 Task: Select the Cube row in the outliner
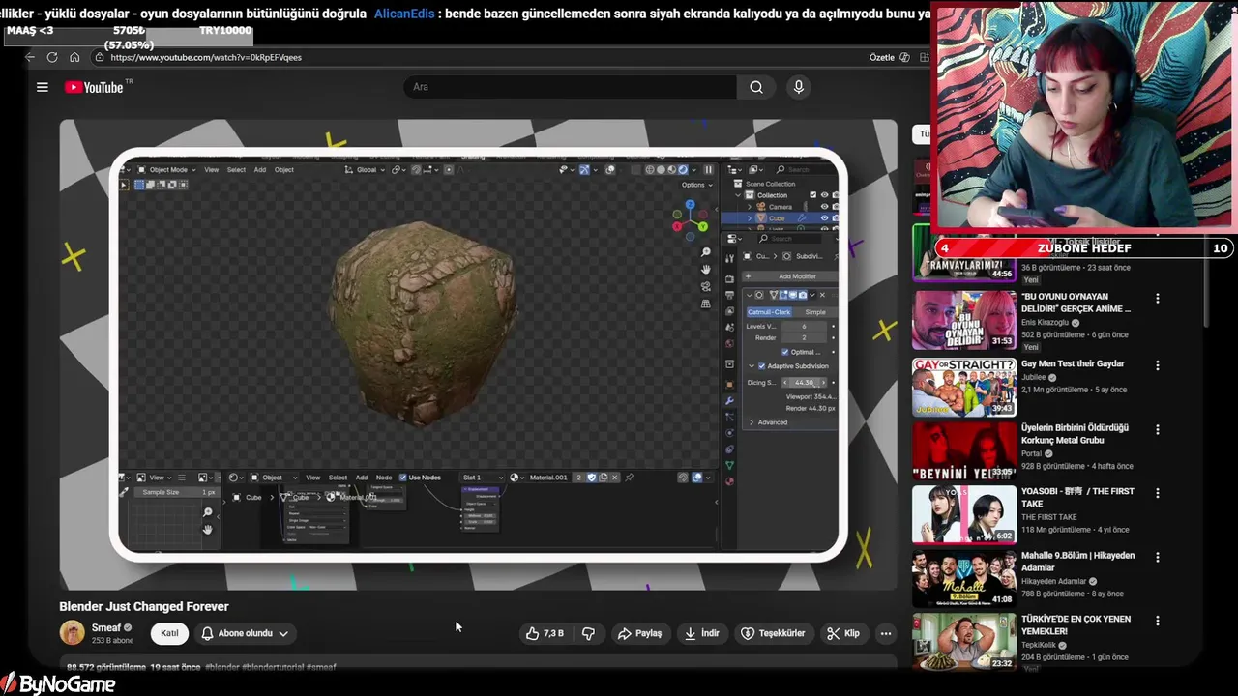coord(780,218)
